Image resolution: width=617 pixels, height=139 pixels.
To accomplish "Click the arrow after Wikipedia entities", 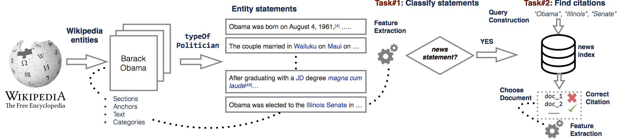I will pyautogui.click(x=87, y=62).
